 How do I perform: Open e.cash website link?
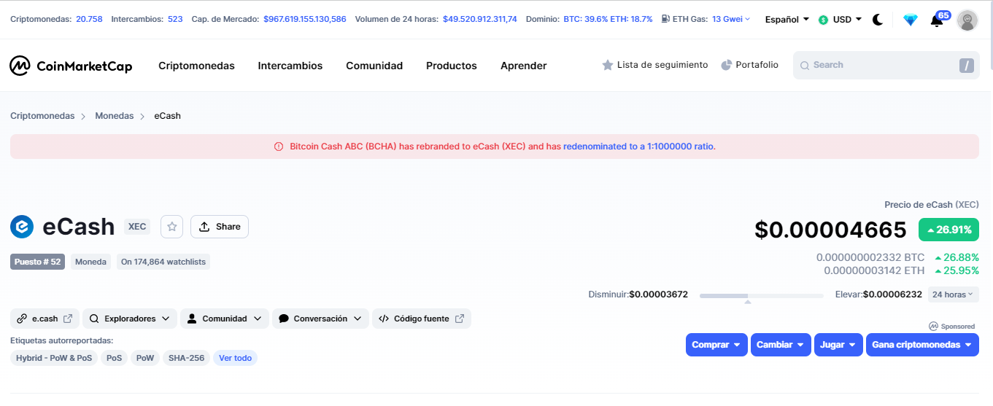pos(45,319)
